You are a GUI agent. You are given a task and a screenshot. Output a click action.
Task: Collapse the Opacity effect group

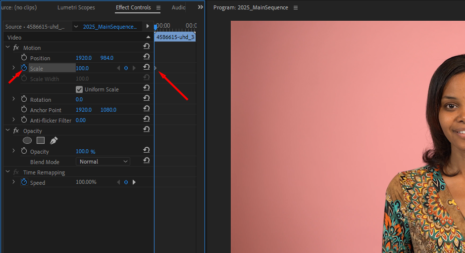[8, 130]
